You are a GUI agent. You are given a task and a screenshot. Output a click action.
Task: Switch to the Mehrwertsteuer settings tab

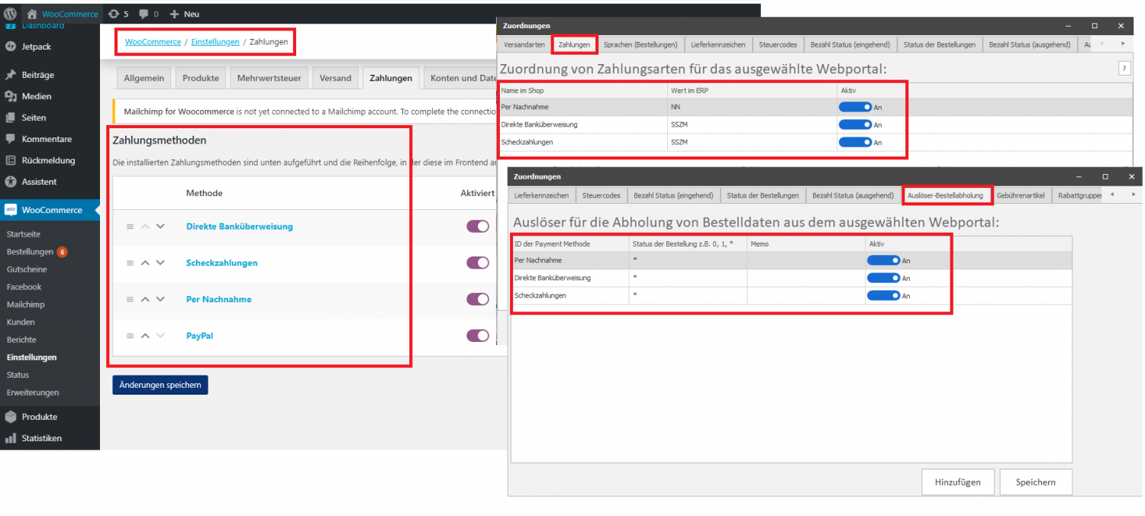(x=269, y=78)
